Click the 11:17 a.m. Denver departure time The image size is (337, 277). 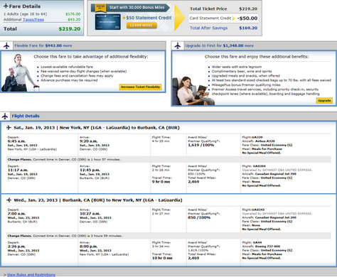coord(18,170)
